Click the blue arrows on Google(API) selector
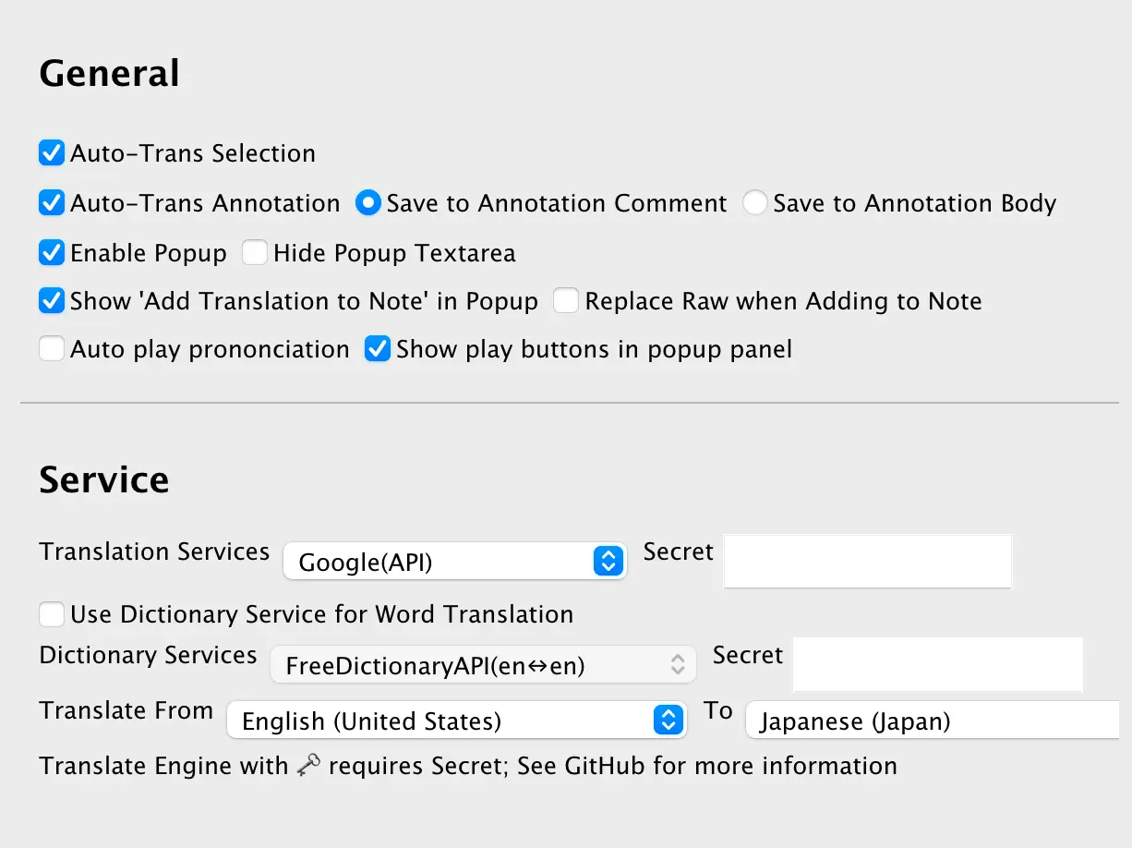This screenshot has height=848, width=1132. coord(608,562)
